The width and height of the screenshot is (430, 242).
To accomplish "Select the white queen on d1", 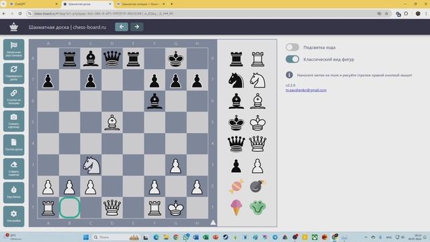I will coord(112,208).
